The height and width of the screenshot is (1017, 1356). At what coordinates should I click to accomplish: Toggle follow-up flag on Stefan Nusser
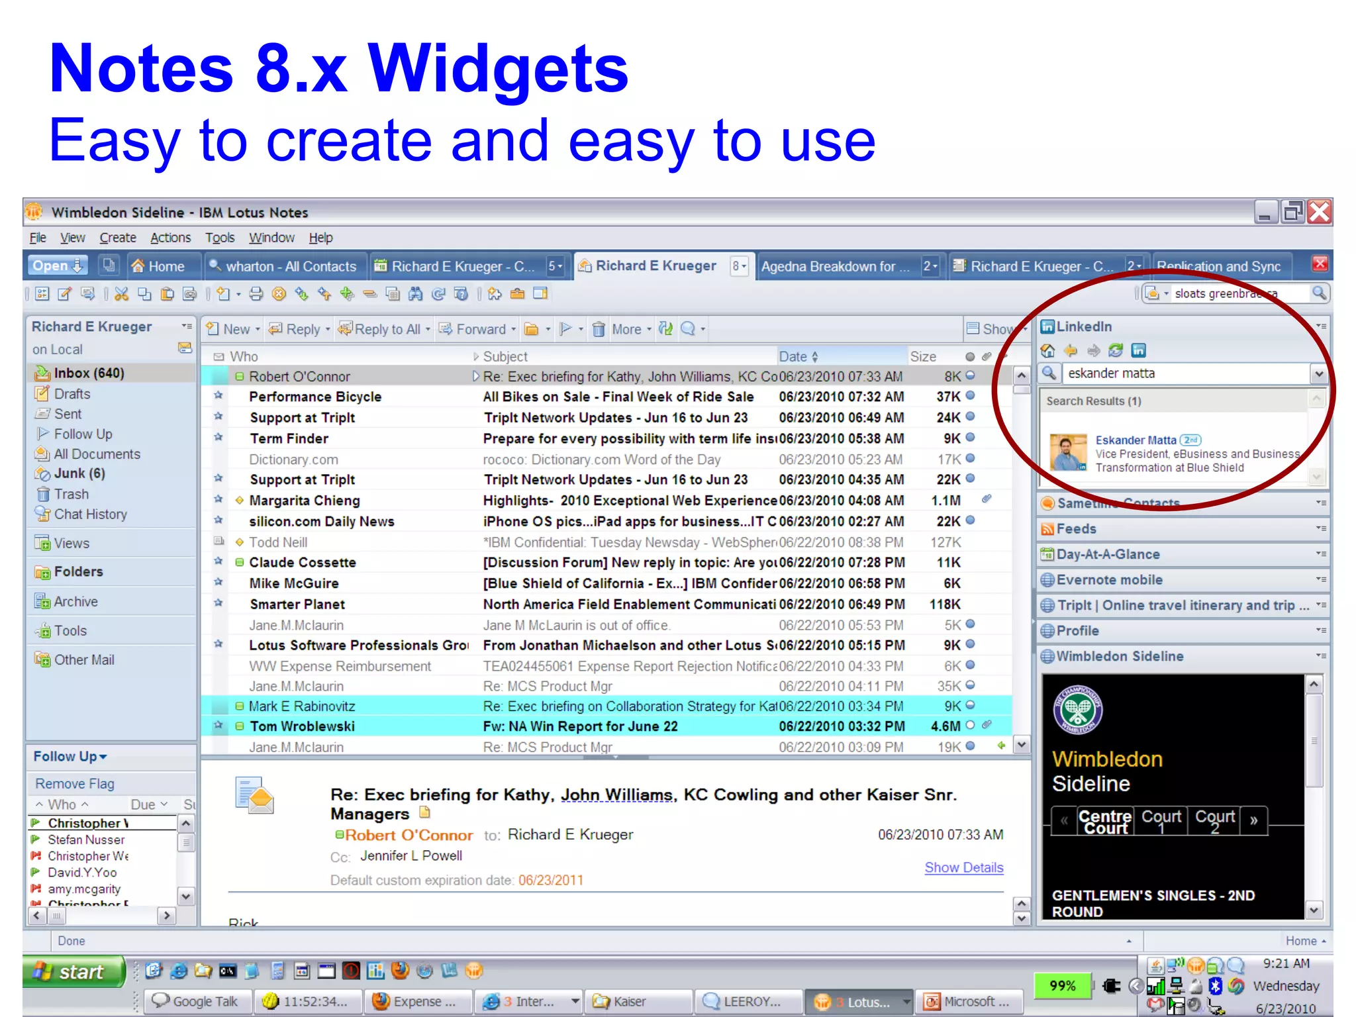(35, 840)
